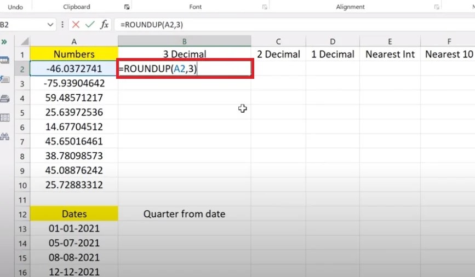Click the 'Nearest Int' header cell
The image size is (475, 277).
tap(390, 54)
